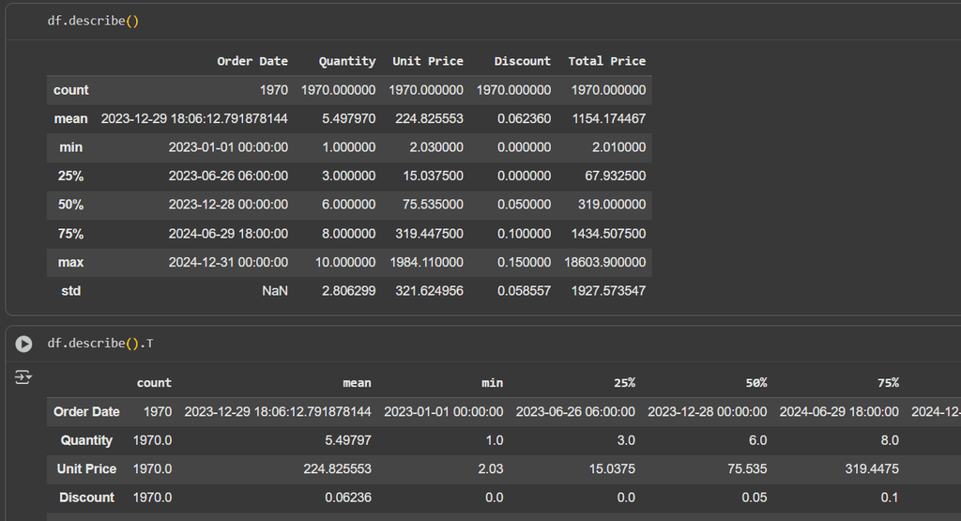This screenshot has width=961, height=521.
Task: Select the Order Date header in first table
Action: [x=252, y=61]
